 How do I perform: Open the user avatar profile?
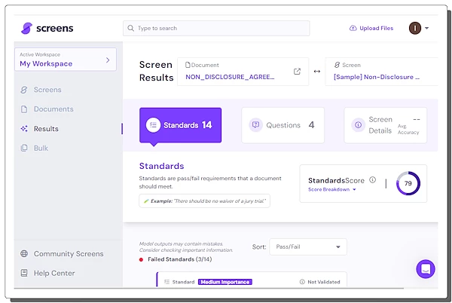coord(415,28)
